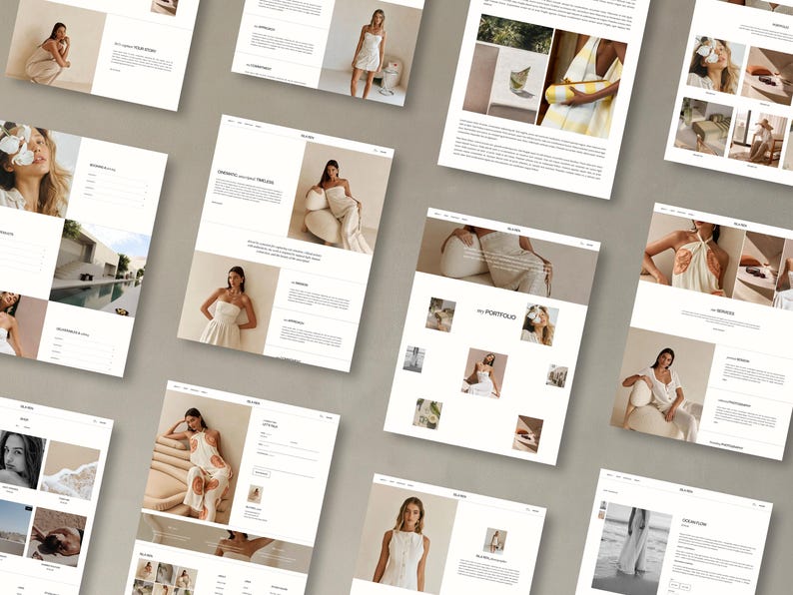Viewport: 793px width, 595px height.
Task: Select the BOOKING & pricing heading
Action: coord(102,168)
